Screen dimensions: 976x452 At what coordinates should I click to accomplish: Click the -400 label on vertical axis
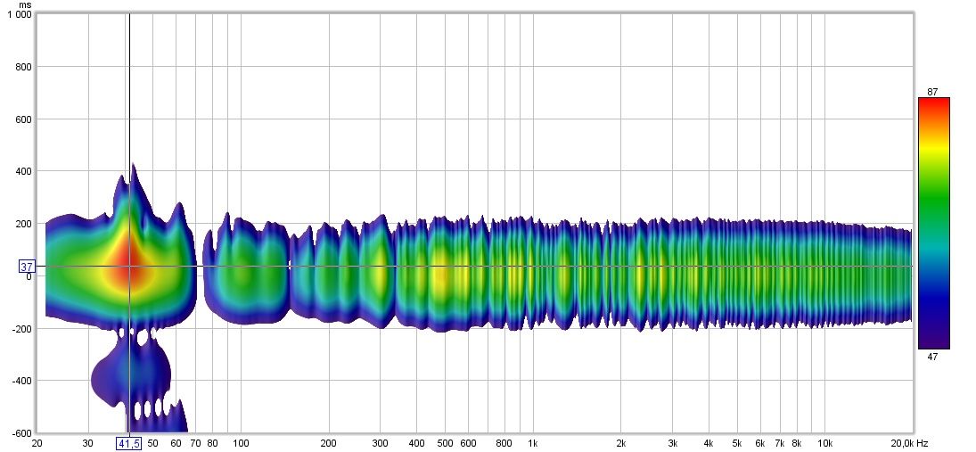[x=23, y=381]
